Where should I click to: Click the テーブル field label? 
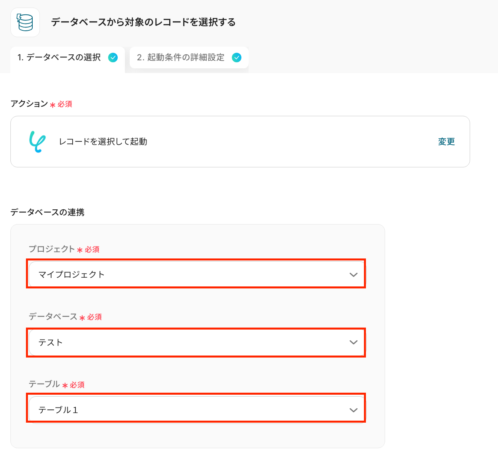pyautogui.click(x=44, y=384)
